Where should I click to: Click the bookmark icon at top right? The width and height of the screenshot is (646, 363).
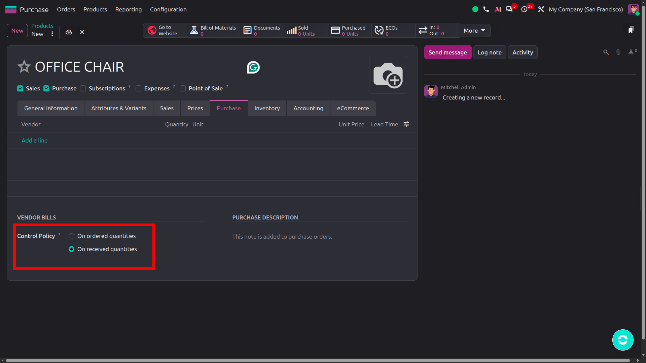(x=631, y=30)
